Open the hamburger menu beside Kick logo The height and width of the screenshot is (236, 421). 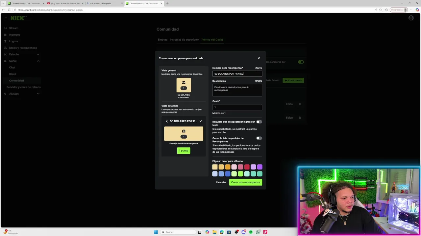pos(6,18)
